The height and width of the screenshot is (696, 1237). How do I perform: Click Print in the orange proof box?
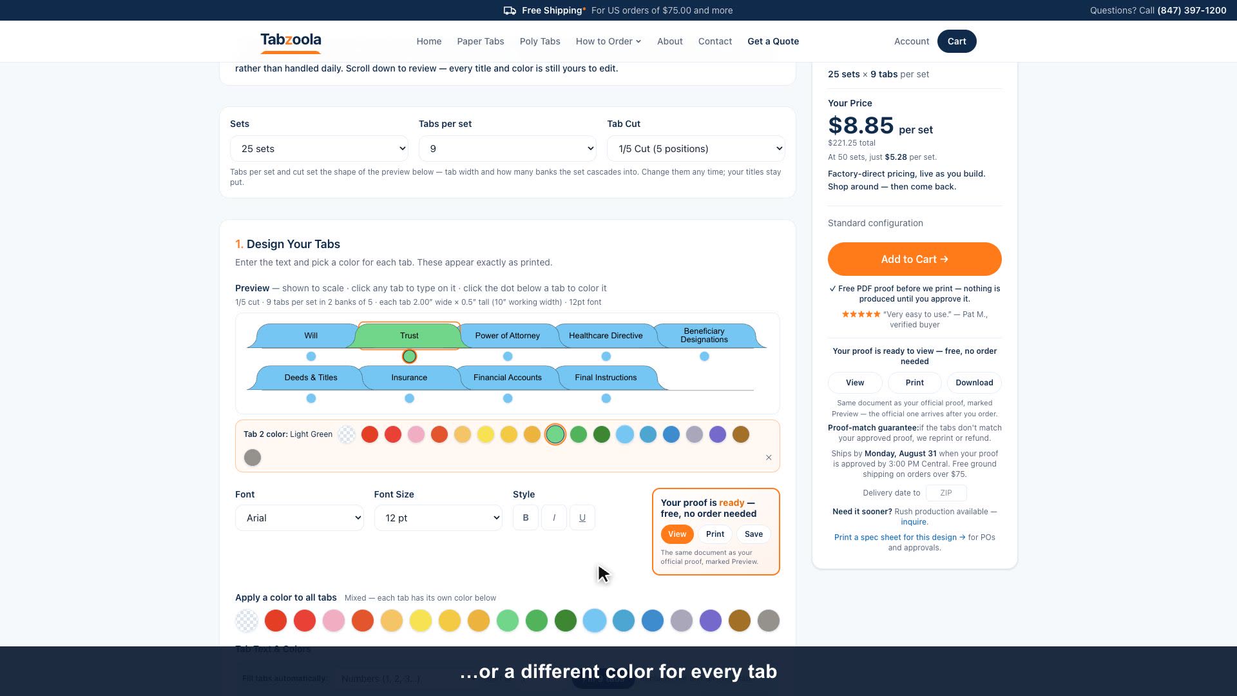pyautogui.click(x=715, y=534)
